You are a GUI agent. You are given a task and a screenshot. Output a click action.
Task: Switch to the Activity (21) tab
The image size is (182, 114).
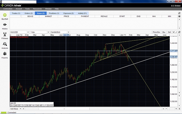[82, 13]
